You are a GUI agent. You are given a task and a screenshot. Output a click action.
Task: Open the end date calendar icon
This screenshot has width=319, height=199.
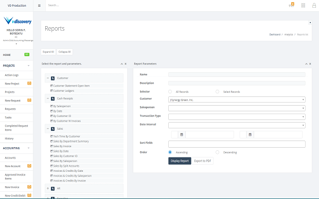(x=250, y=135)
